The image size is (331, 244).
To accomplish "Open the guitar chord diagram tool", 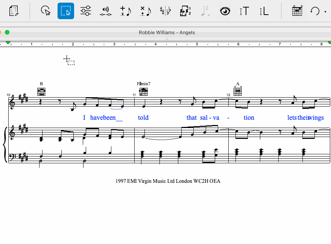I will (x=297, y=11).
